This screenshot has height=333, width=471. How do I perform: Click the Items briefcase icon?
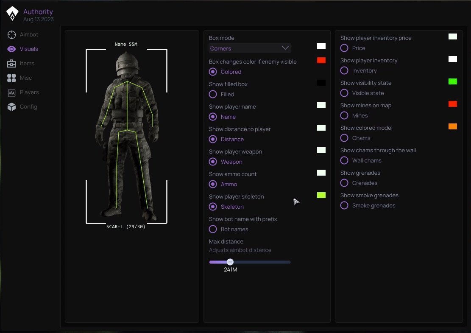point(12,64)
